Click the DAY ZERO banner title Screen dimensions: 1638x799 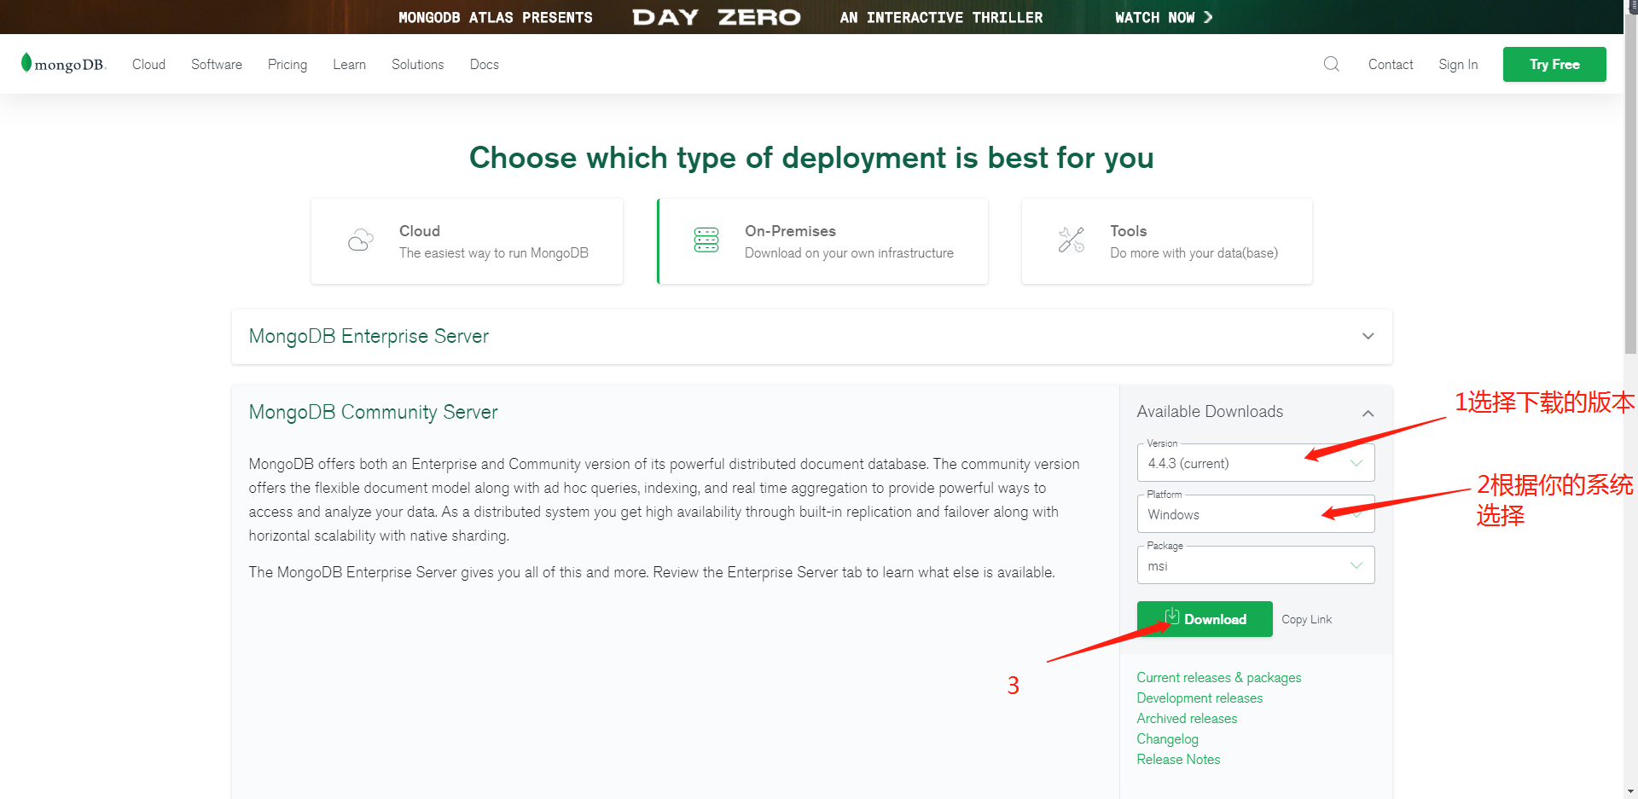coord(717,17)
